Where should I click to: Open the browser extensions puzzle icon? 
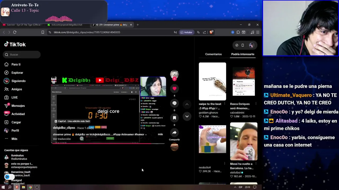coord(238,32)
